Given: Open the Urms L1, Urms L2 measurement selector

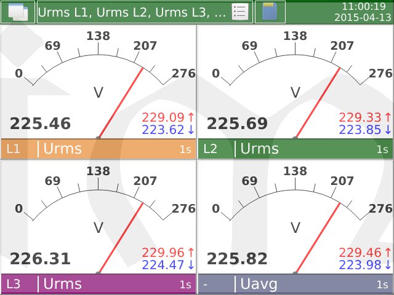Looking at the screenshot, I should (132, 12).
